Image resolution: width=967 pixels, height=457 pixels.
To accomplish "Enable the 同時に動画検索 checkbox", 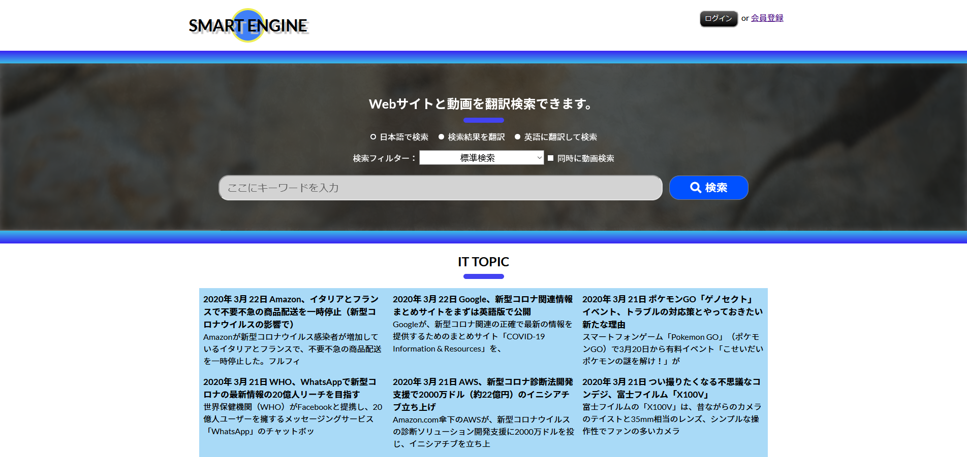I will [x=550, y=158].
